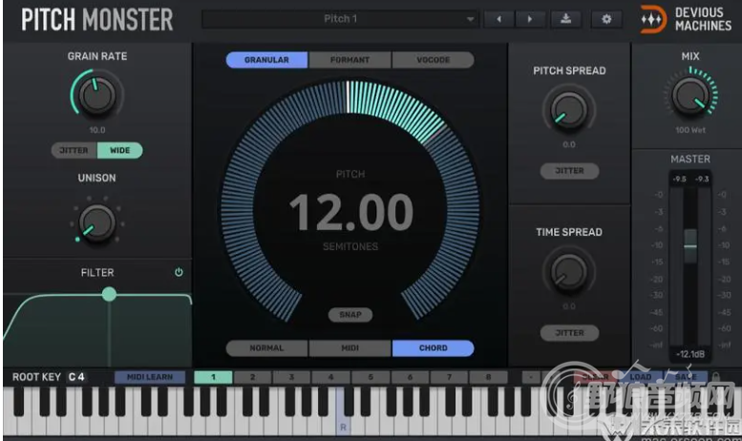Toggle the Wide button

[119, 151]
